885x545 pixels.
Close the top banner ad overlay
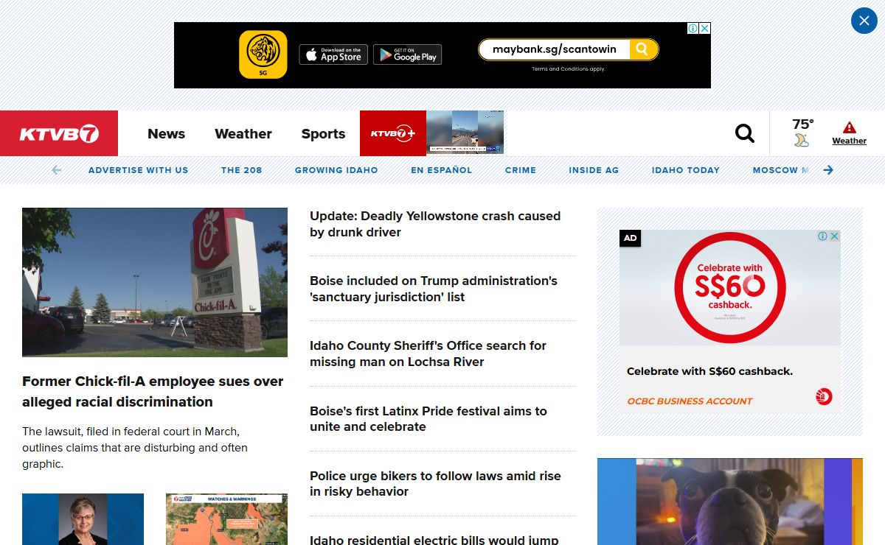coord(864,21)
